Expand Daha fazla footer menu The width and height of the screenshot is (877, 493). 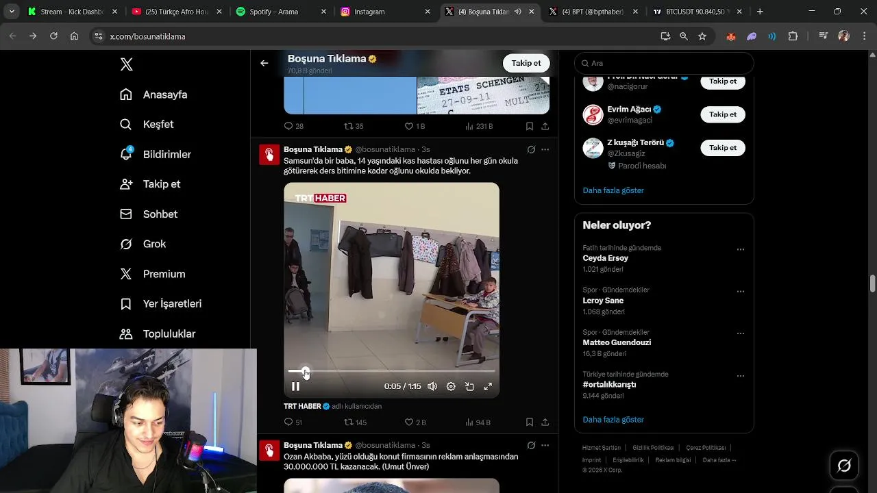[719, 460]
